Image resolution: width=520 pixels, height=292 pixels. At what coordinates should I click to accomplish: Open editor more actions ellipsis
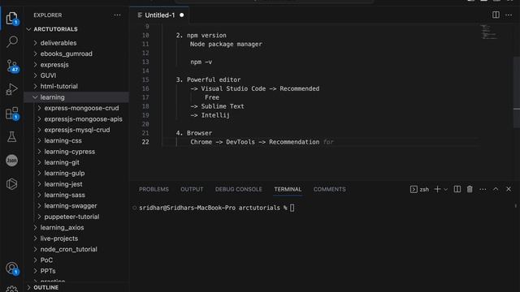point(509,15)
